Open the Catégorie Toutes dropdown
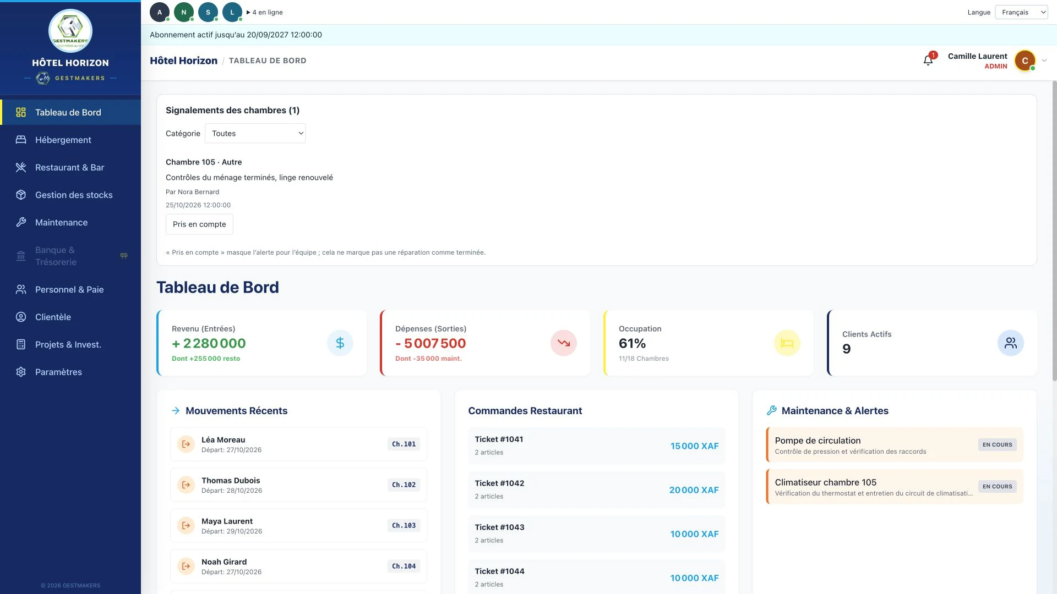Image resolution: width=1057 pixels, height=594 pixels. pos(255,134)
